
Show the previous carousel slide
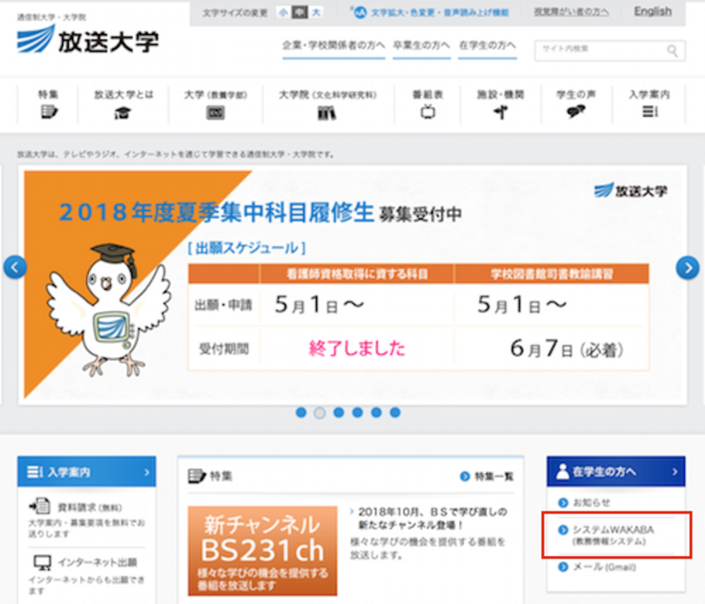[x=15, y=267]
